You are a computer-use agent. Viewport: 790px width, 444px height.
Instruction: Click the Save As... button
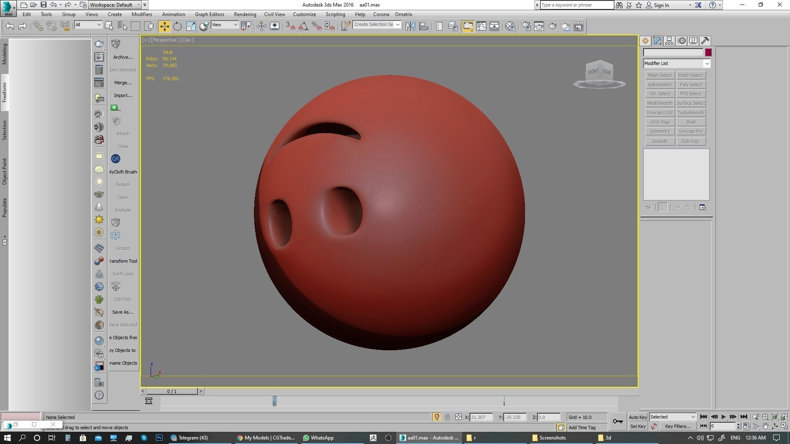point(123,312)
